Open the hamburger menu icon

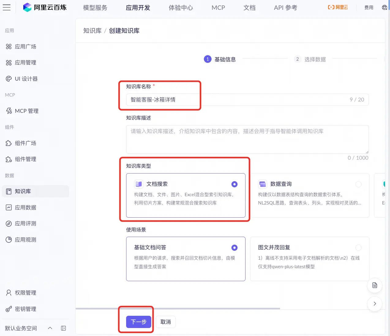click(6, 7)
